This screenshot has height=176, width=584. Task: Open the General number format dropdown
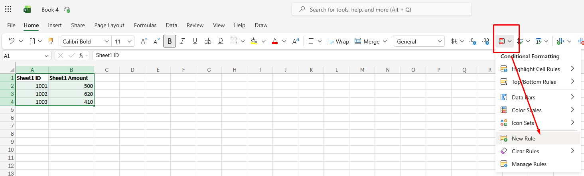(x=440, y=41)
